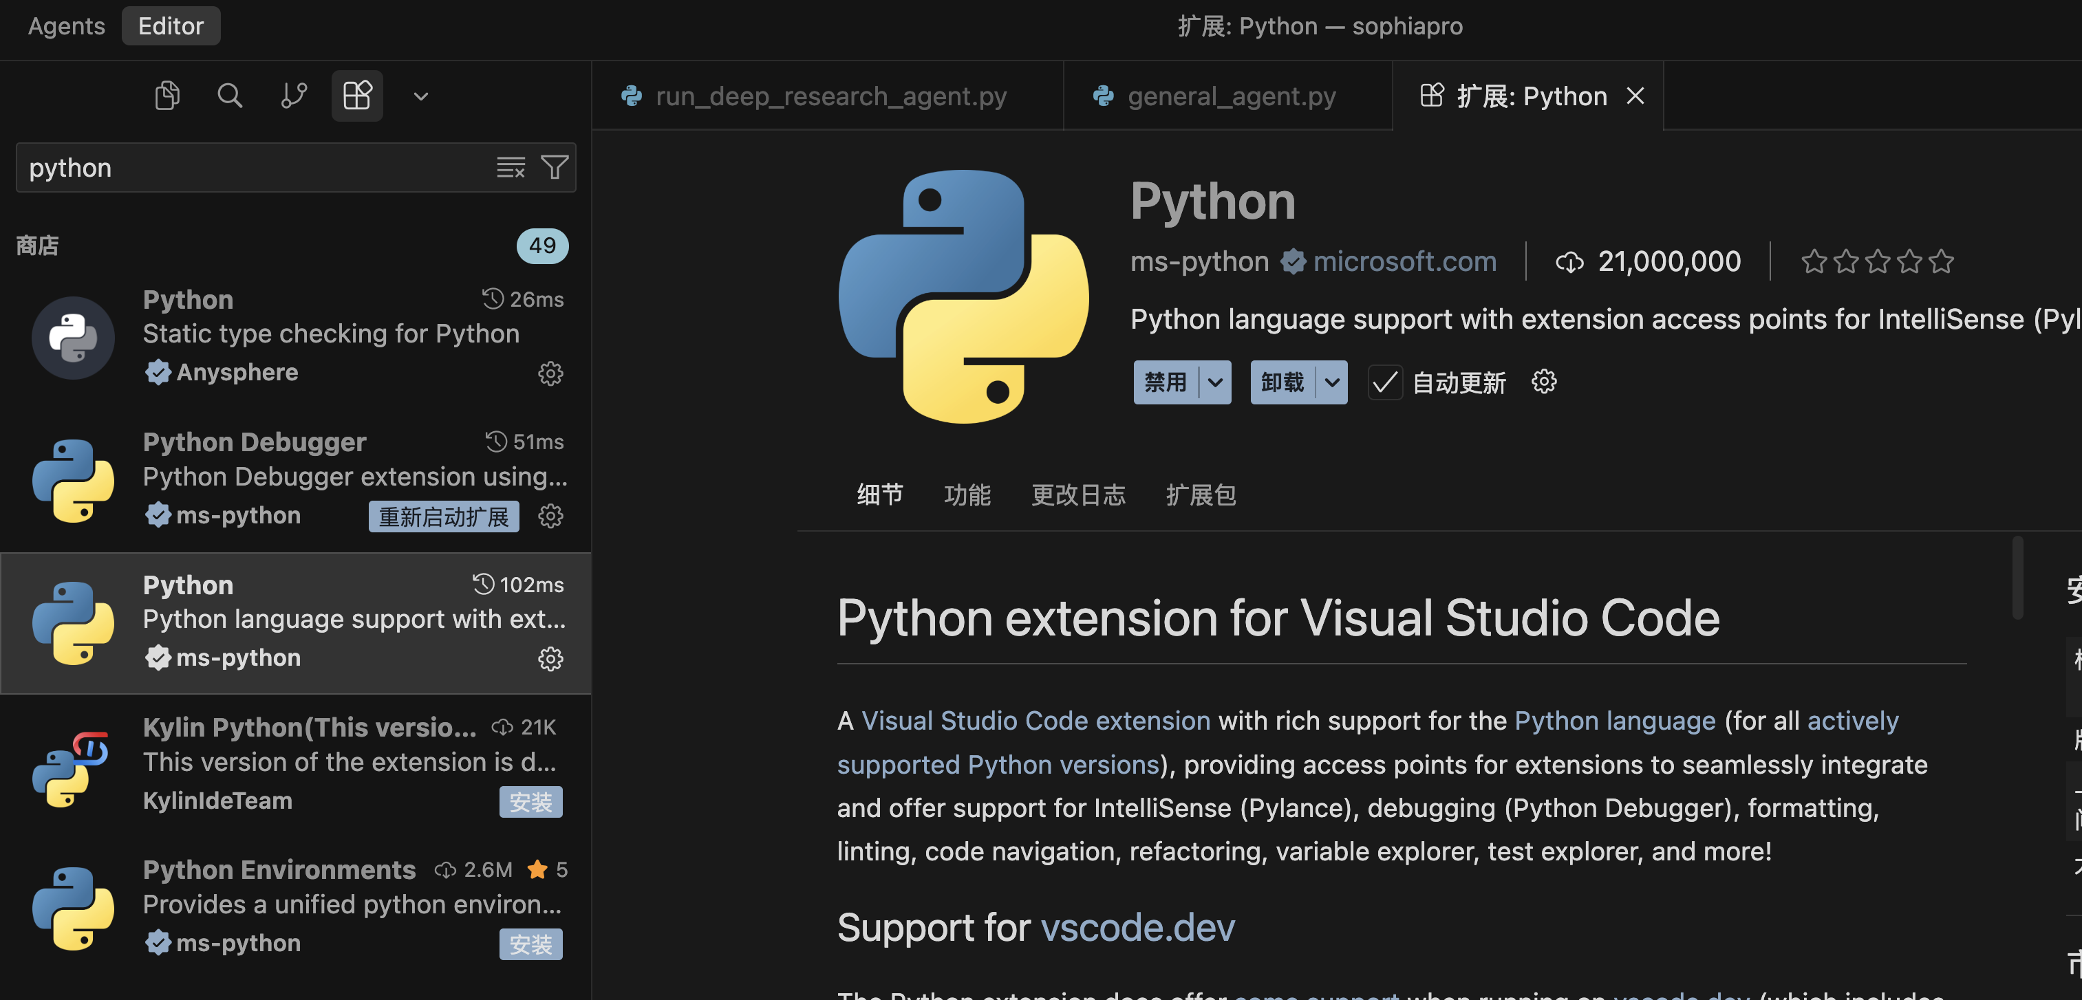The image size is (2082, 1000).
Task: Click the 禁用 disable button
Action: (x=1166, y=382)
